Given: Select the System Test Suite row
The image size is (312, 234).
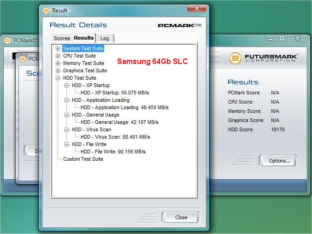Looking at the screenshot, I should tap(83, 48).
